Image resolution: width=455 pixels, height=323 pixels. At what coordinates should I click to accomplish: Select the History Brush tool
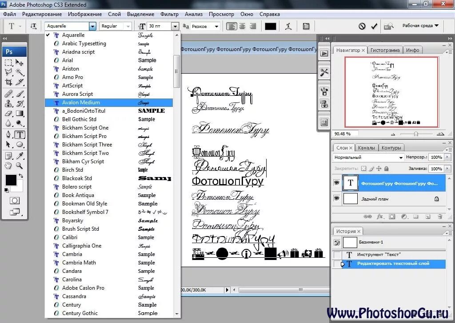click(x=20, y=103)
